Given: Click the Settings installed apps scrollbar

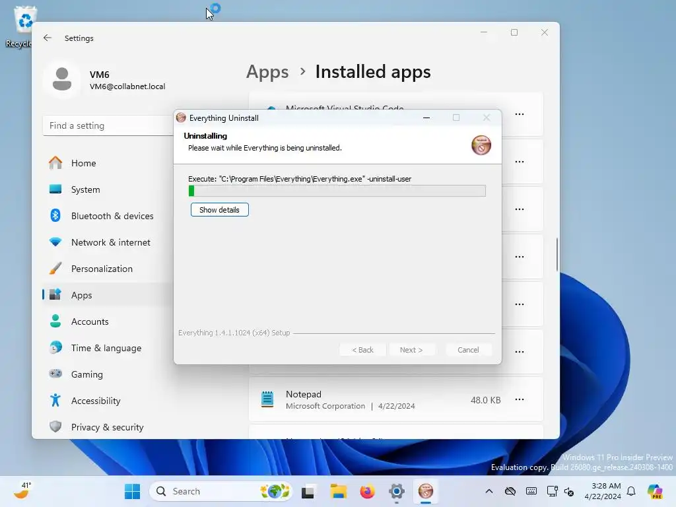Looking at the screenshot, I should coord(557,254).
